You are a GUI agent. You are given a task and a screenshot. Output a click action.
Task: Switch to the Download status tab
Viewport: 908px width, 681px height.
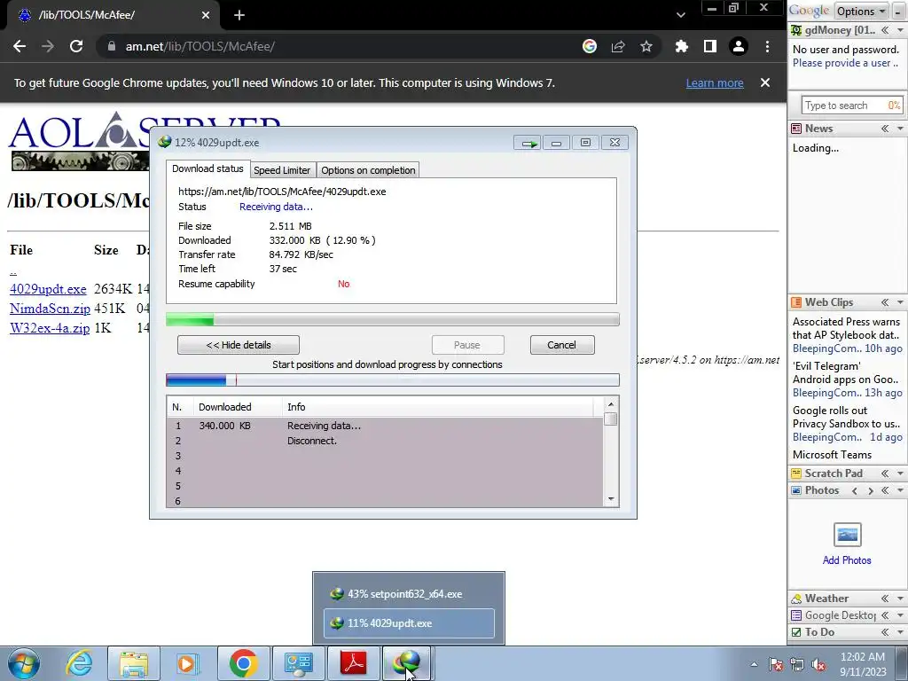[207, 168]
